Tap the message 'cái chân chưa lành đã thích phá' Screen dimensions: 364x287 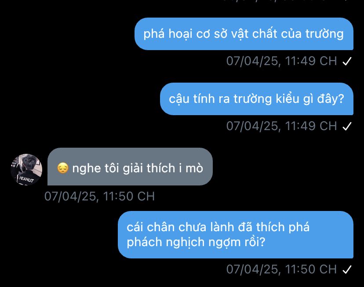(x=236, y=235)
